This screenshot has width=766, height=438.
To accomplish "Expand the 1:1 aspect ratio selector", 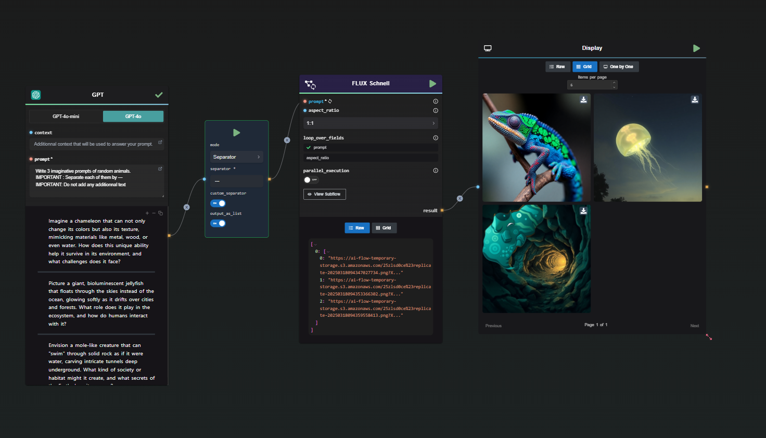I will pos(370,123).
